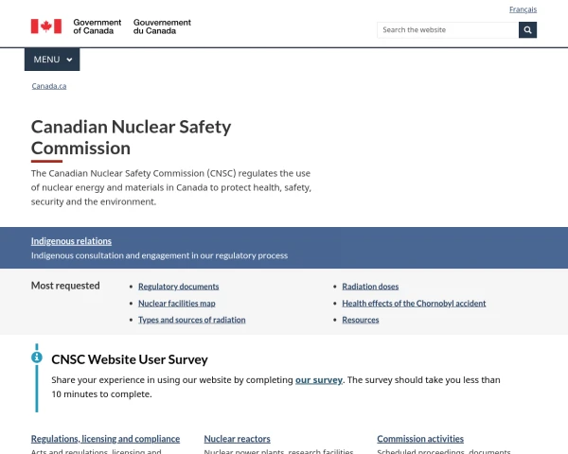Viewport: 568px width, 454px height.
Task: Open Commission activities link
Action: click(420, 439)
